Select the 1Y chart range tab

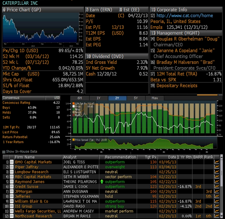[99, 98]
